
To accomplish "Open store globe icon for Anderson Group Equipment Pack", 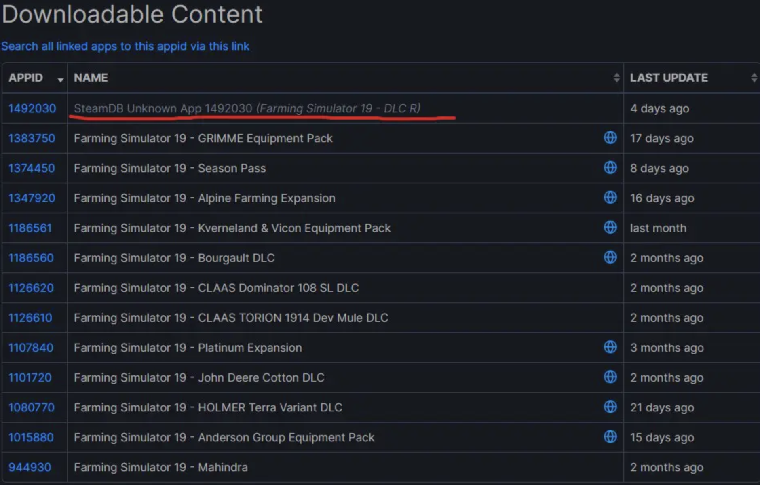I will [610, 437].
